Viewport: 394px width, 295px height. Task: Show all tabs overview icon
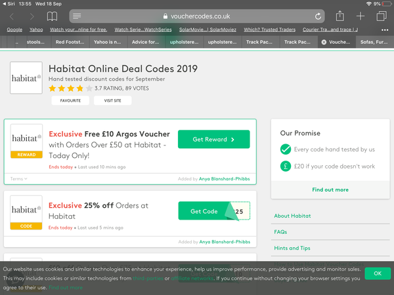click(x=382, y=16)
